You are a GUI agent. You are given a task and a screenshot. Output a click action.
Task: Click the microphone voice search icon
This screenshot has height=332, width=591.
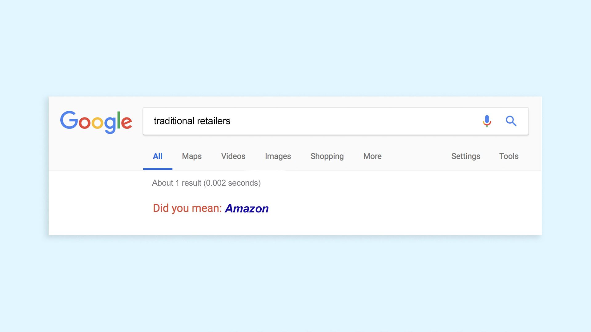[x=486, y=121]
